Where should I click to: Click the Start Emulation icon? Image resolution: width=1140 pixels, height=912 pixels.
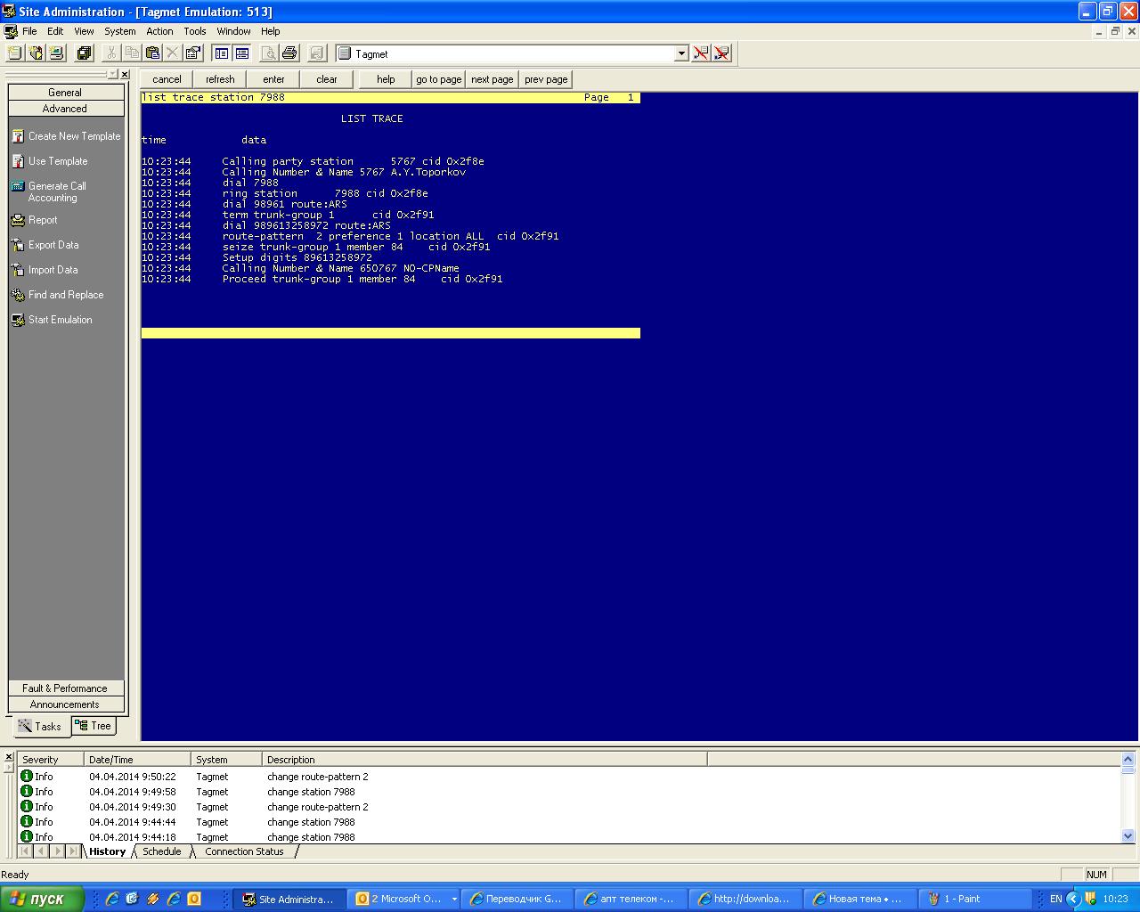[x=18, y=320]
